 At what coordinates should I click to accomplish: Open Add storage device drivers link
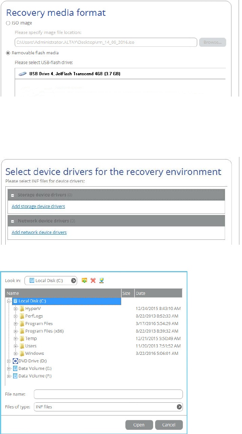click(x=38, y=206)
